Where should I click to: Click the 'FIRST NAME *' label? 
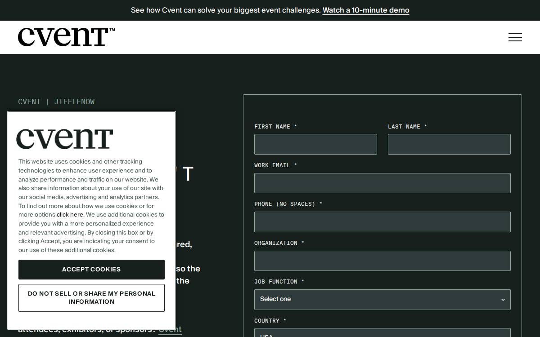pos(275,127)
